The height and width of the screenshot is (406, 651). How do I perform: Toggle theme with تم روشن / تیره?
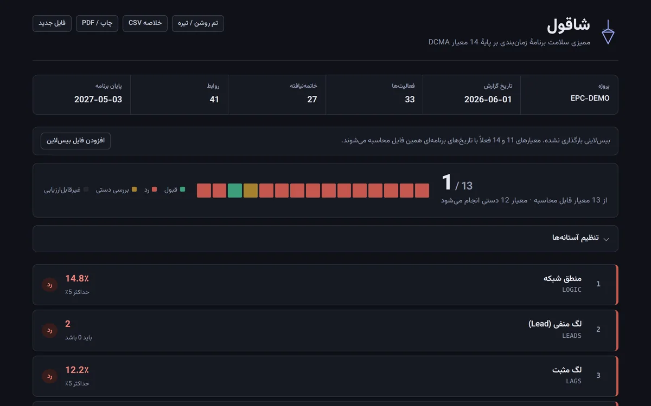[x=198, y=23]
